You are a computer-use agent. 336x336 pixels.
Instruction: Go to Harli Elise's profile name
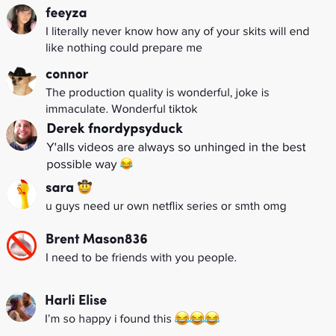coord(76,300)
